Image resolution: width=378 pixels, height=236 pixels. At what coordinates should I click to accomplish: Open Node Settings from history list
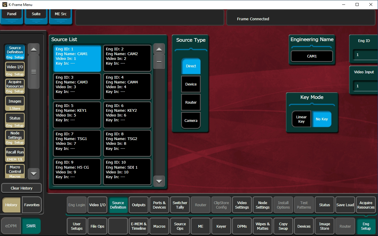coord(15,137)
